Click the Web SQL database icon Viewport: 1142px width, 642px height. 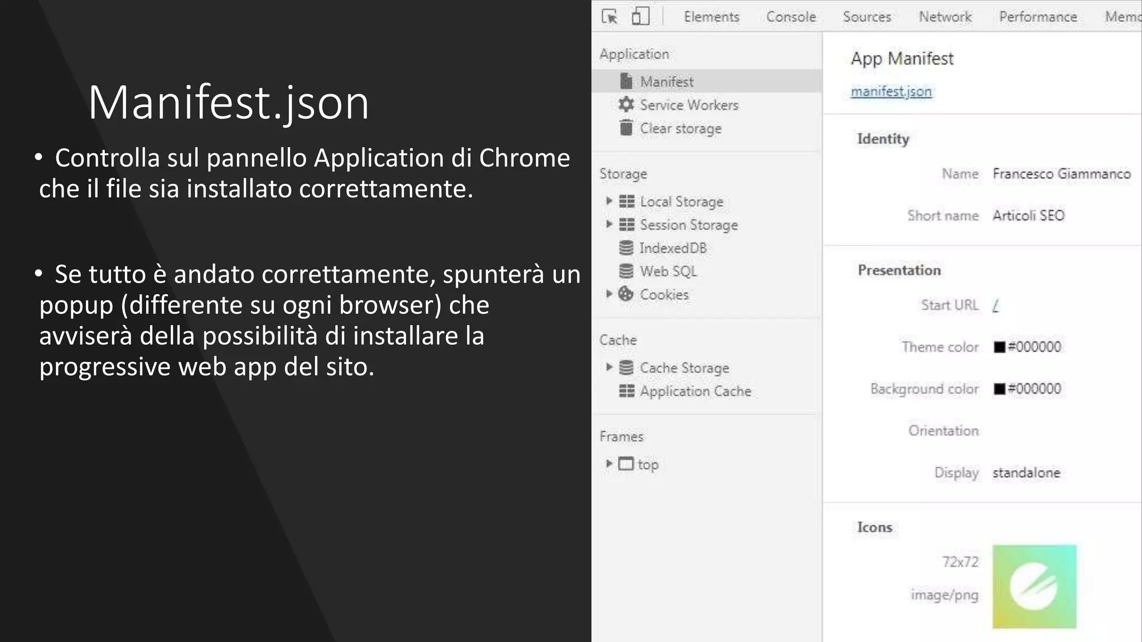[x=626, y=271]
